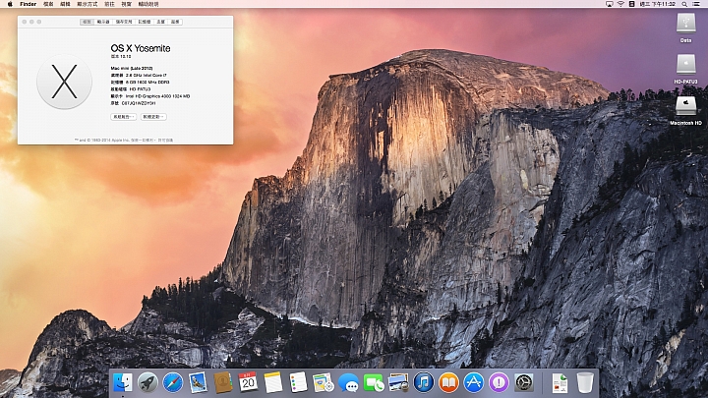Open Mail stamp icon in Dock
This screenshot has width=708, height=398.
click(x=198, y=382)
